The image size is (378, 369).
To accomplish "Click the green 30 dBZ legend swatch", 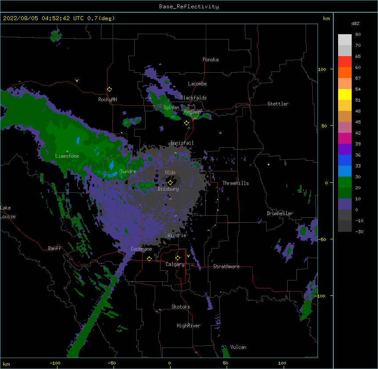I will pyautogui.click(x=345, y=182).
